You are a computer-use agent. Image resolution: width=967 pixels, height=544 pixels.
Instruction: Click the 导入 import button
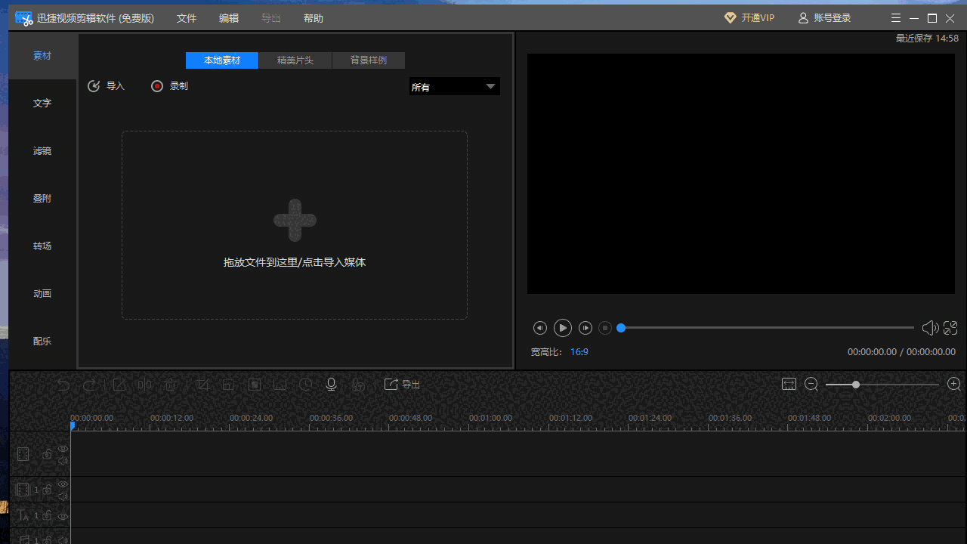[106, 86]
